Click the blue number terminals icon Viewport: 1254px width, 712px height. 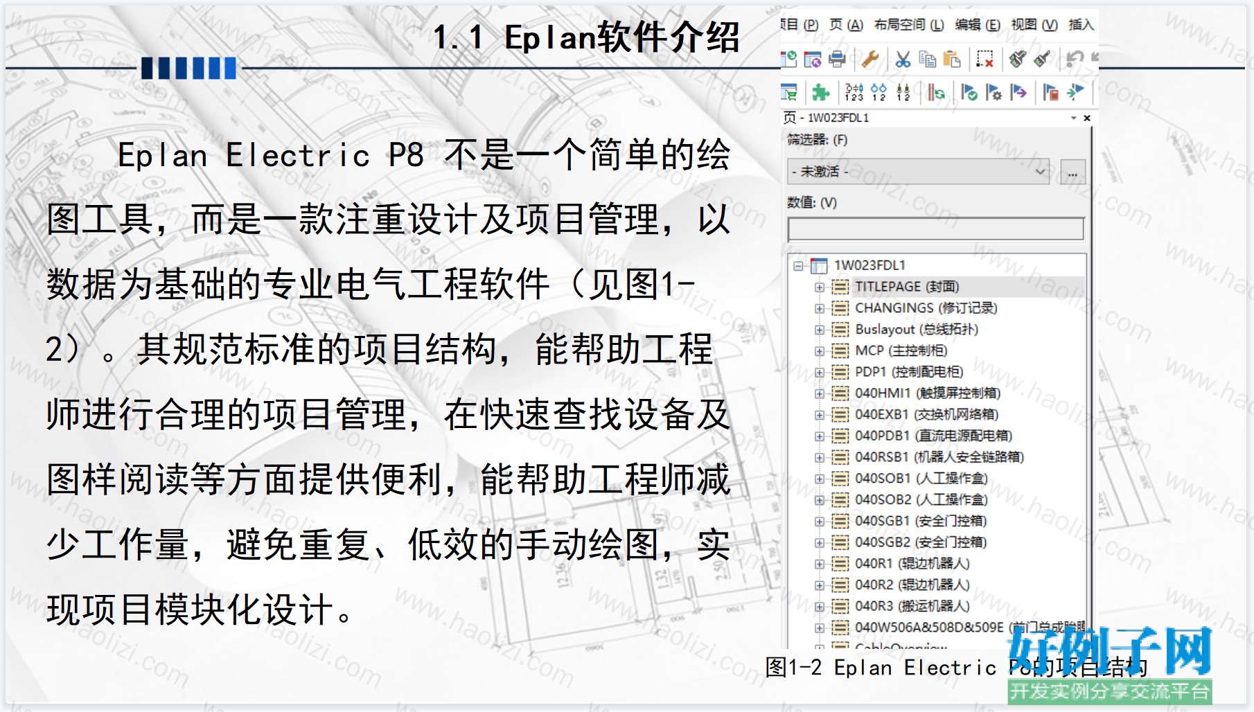coord(878,92)
